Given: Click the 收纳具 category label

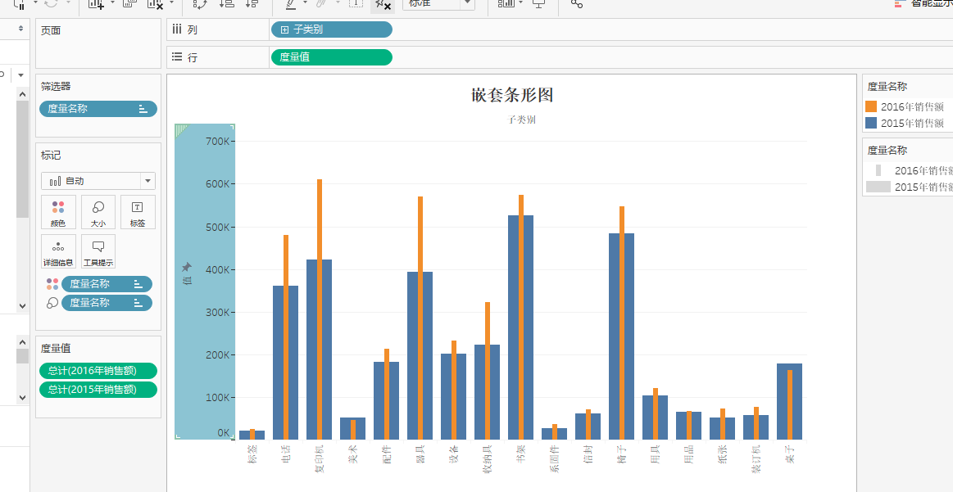Looking at the screenshot, I should tap(487, 458).
